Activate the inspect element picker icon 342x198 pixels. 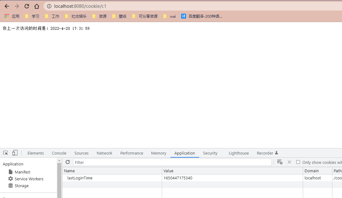coord(6,153)
